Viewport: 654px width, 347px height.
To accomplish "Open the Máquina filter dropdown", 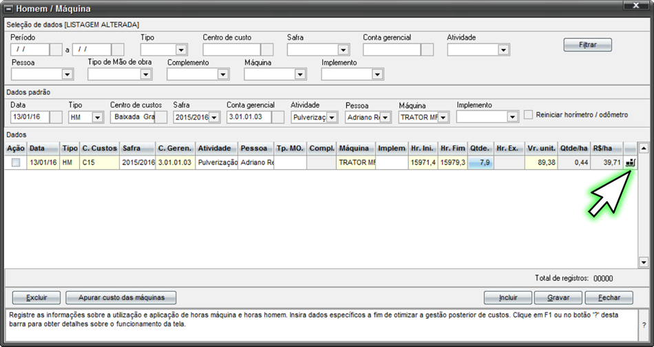I will tap(300, 74).
